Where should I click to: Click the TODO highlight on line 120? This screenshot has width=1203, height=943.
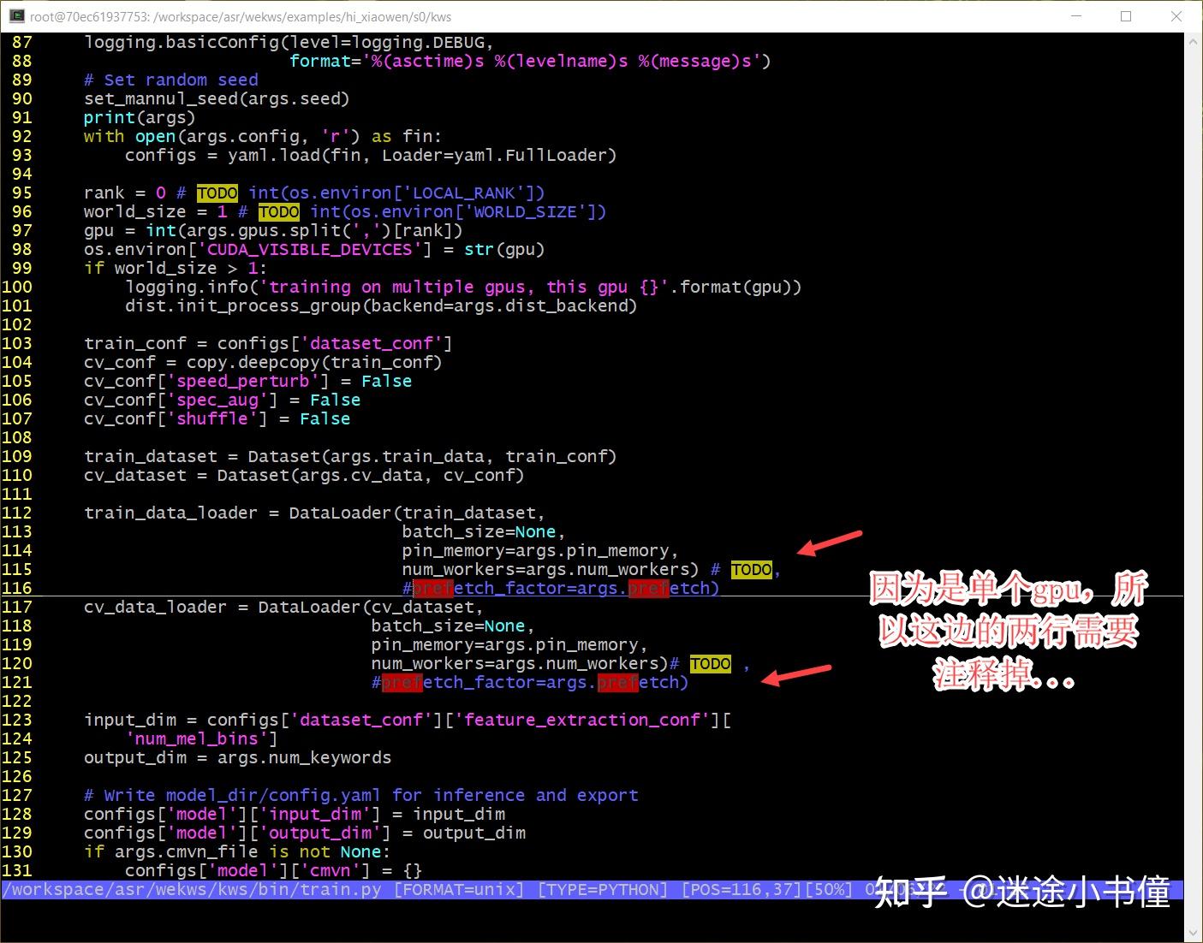(x=711, y=663)
